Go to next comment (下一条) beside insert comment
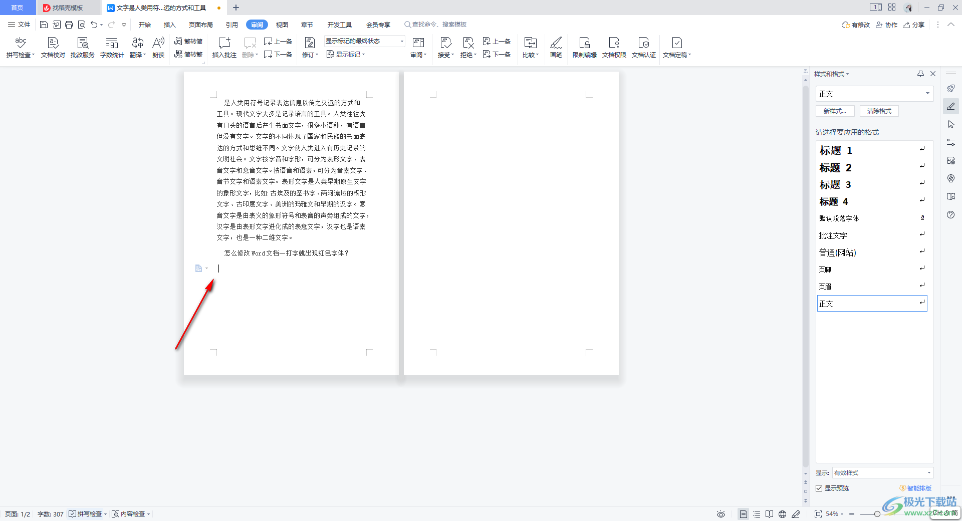This screenshot has height=521, width=962. click(278, 55)
